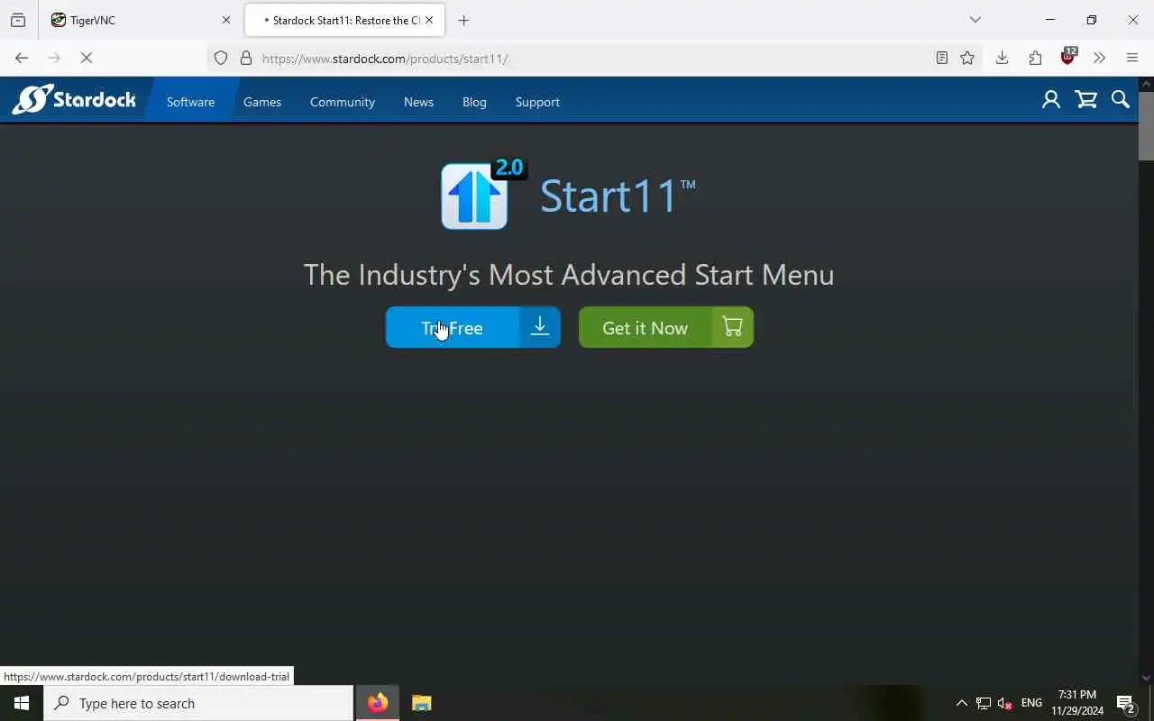Image resolution: width=1154 pixels, height=721 pixels.
Task: Open the extensions puzzle icon
Action: (x=1035, y=58)
